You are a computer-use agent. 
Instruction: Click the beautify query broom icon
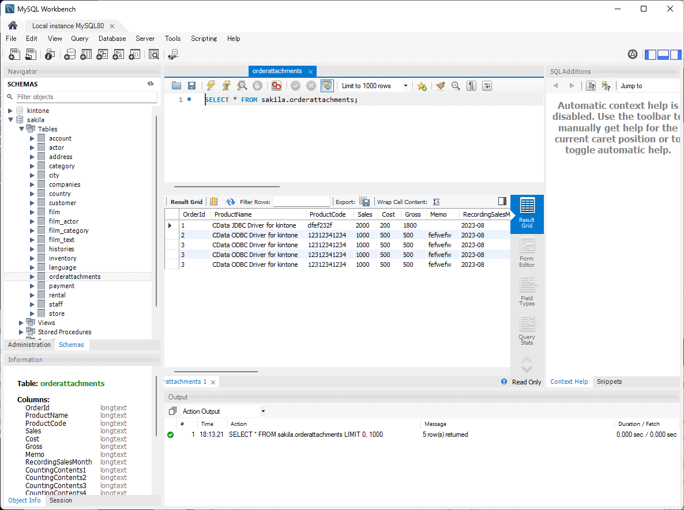(x=441, y=86)
